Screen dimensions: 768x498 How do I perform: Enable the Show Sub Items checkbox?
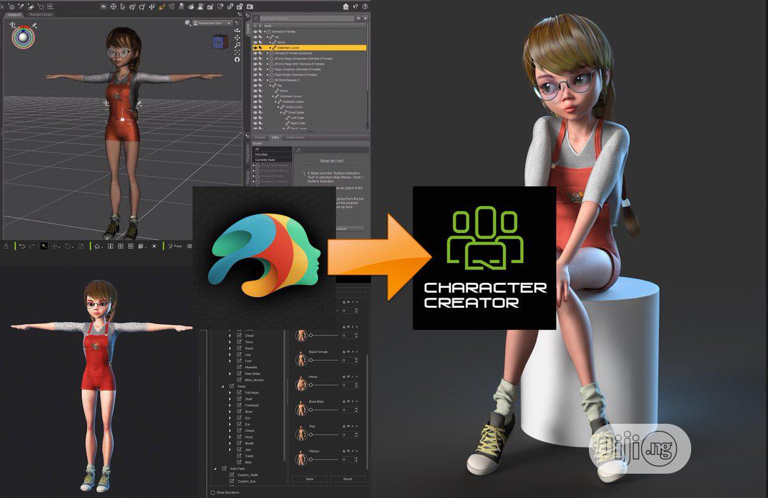[x=213, y=492]
